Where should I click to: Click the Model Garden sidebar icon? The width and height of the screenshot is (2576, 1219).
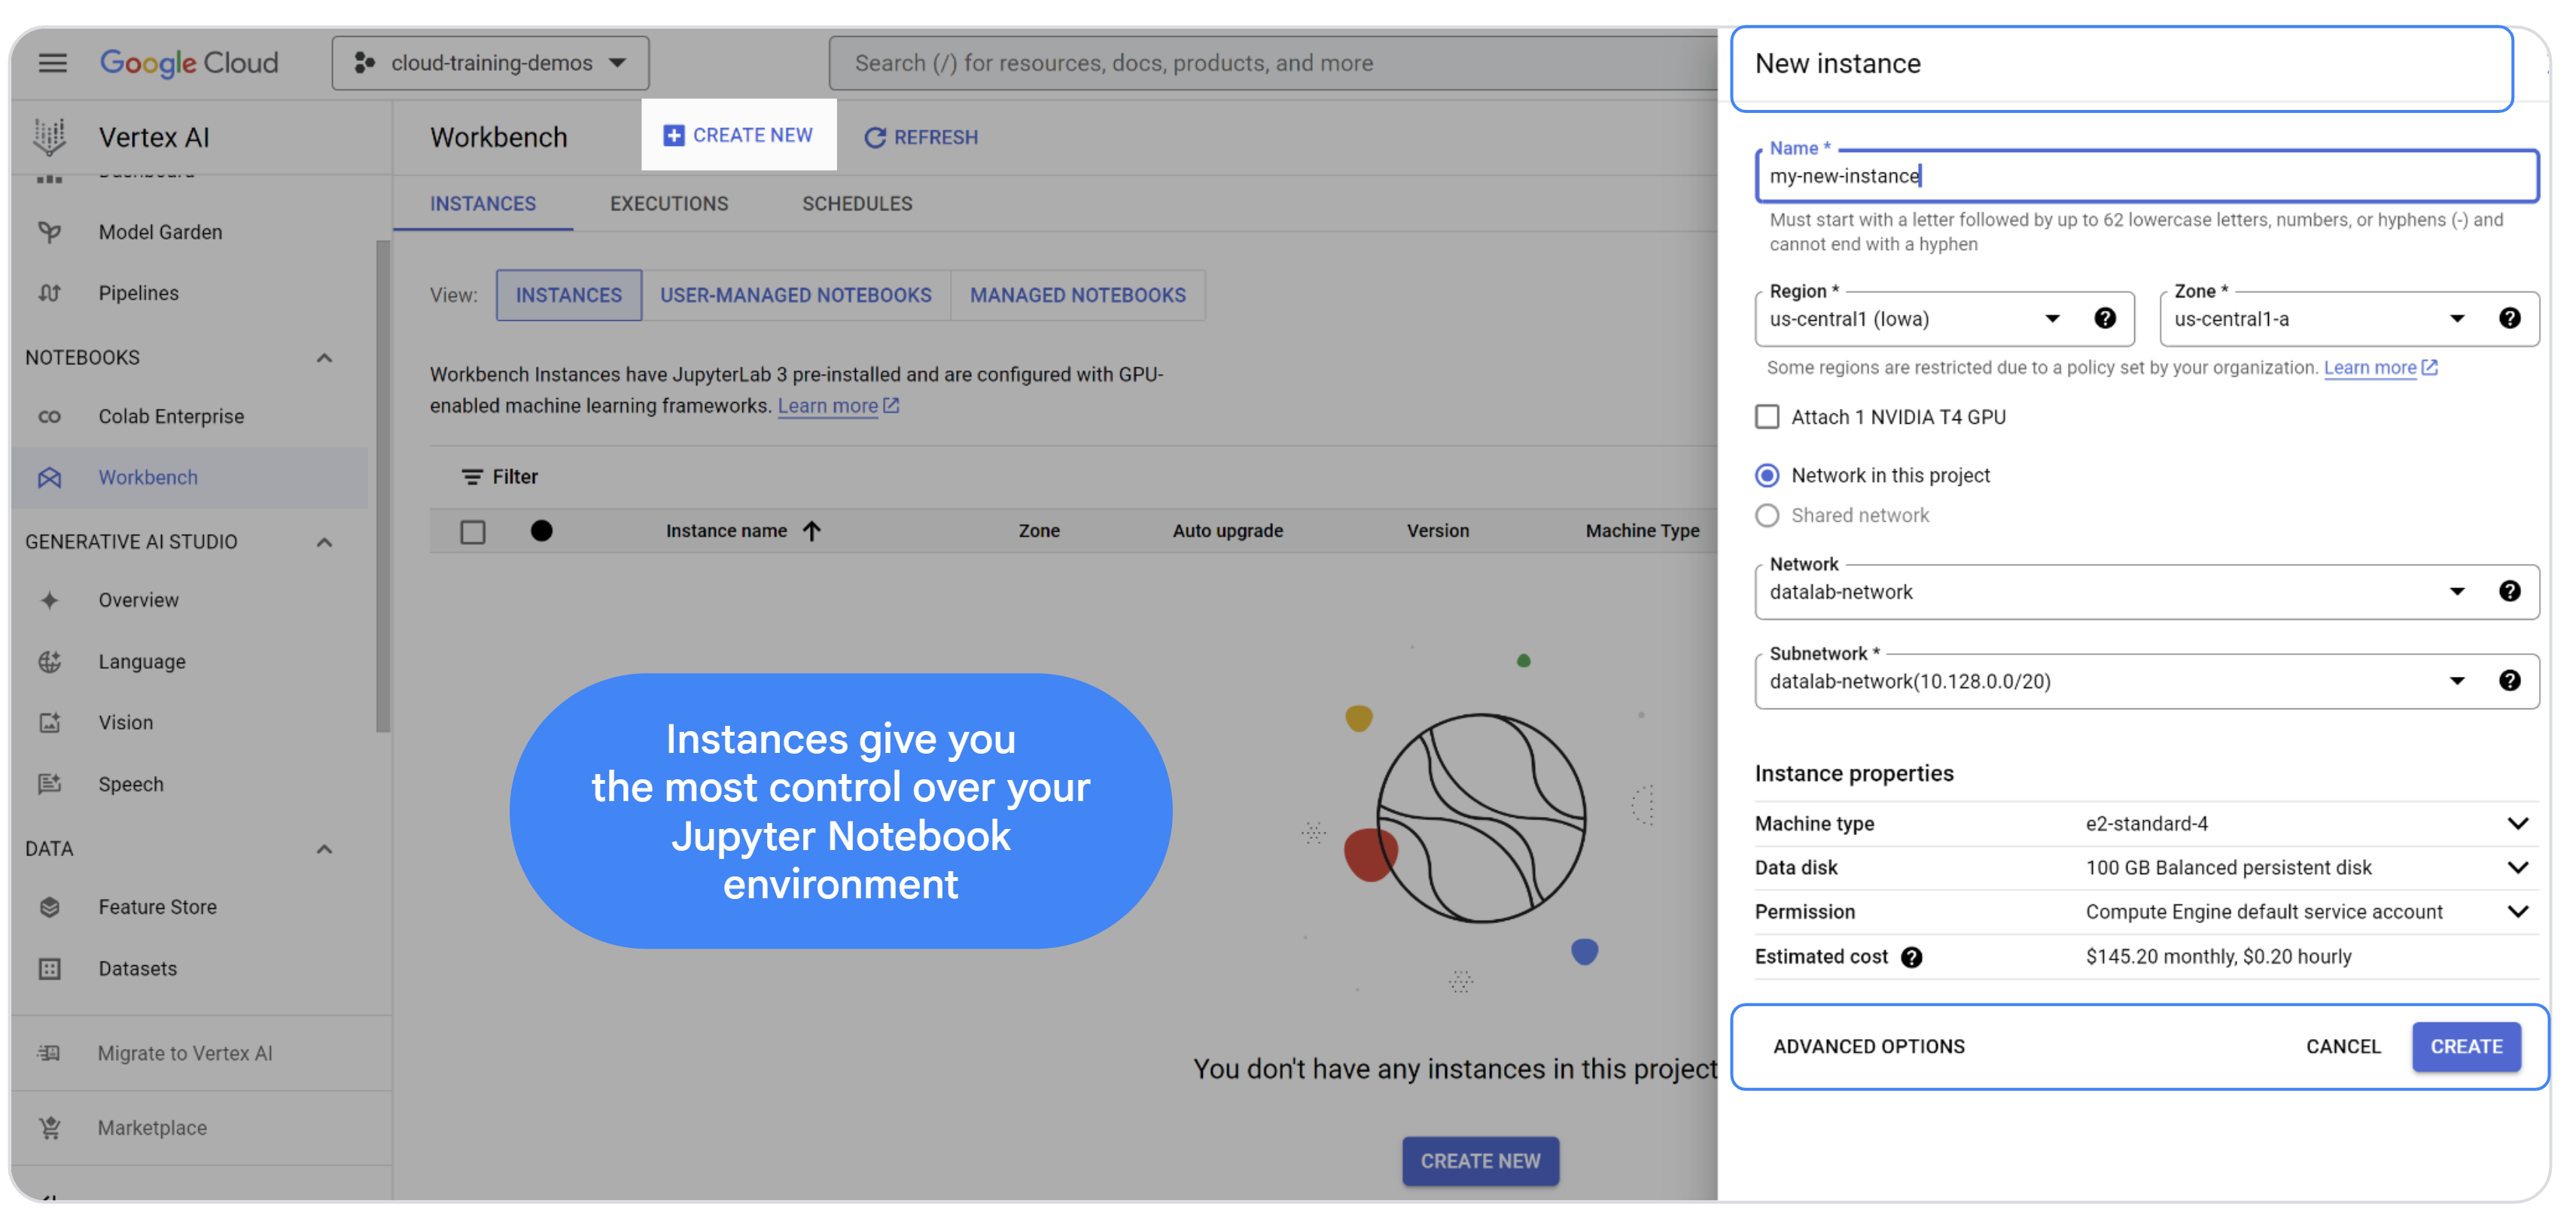click(49, 232)
